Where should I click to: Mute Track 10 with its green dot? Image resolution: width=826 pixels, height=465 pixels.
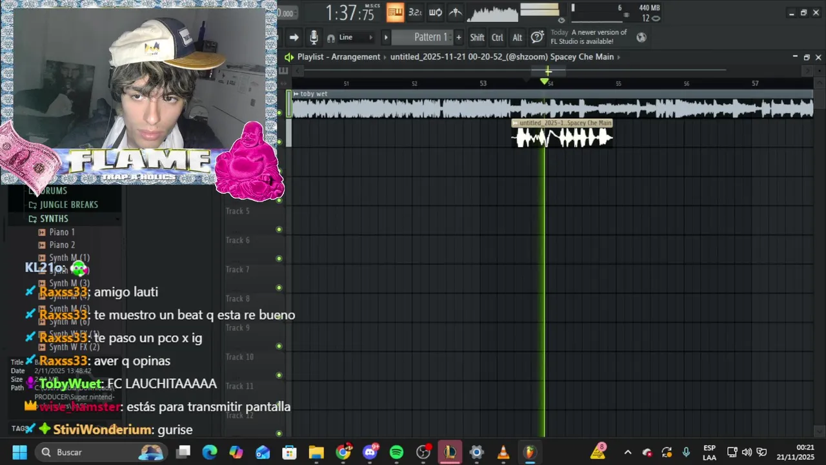279,375
